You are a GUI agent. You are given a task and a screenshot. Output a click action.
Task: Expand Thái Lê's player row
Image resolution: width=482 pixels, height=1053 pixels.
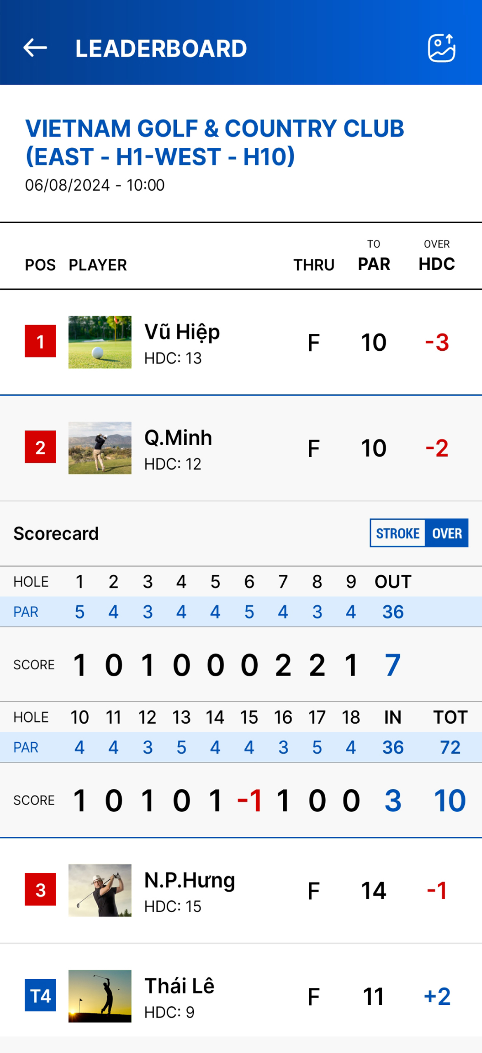[241, 996]
